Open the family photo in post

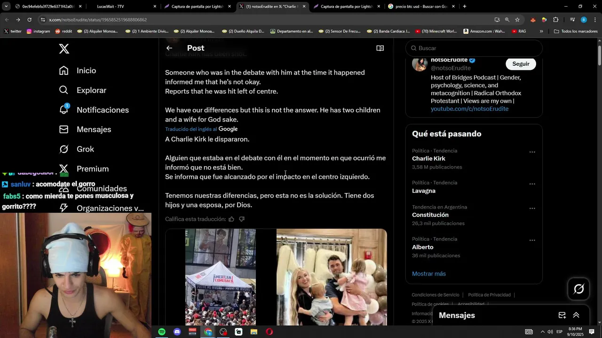point(332,277)
